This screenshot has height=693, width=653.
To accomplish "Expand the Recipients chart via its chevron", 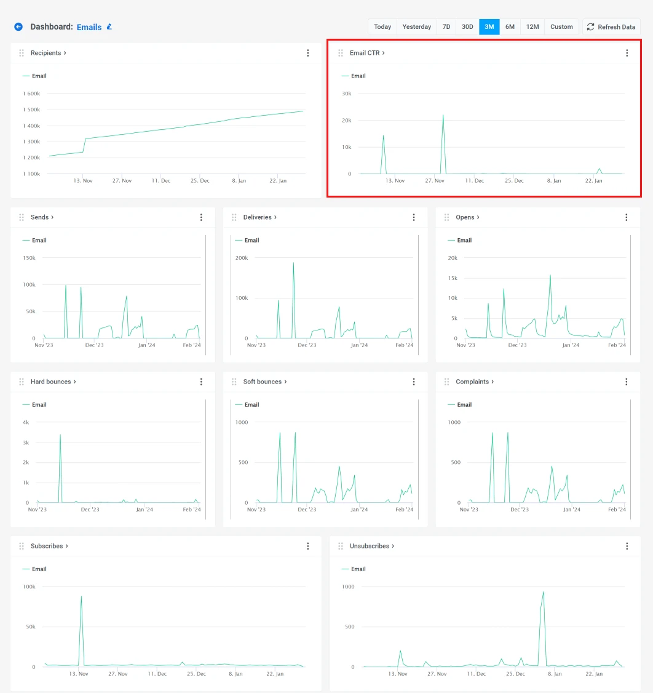I will (65, 53).
